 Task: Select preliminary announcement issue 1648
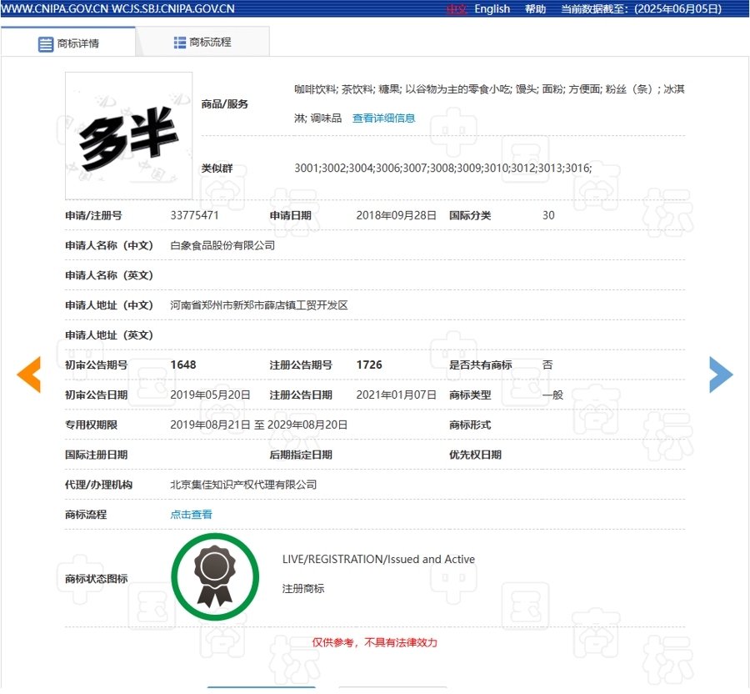click(x=183, y=365)
